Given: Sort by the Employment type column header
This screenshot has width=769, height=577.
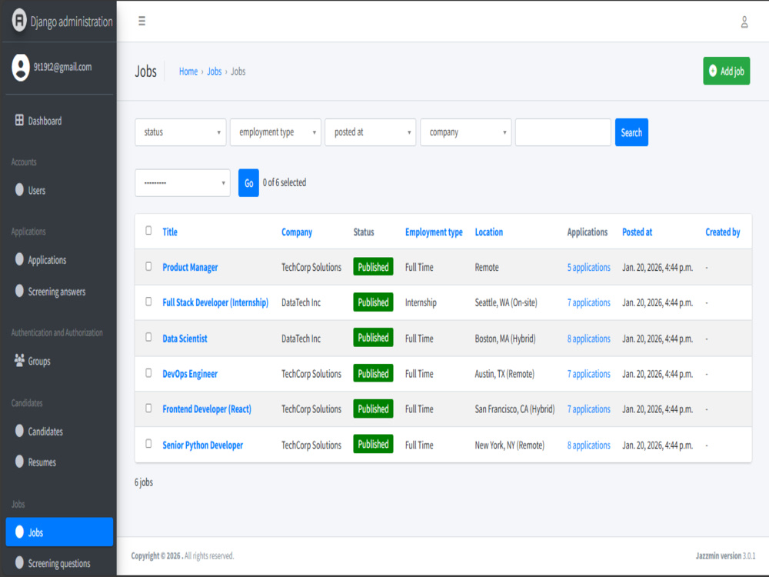Looking at the screenshot, I should pyautogui.click(x=434, y=232).
